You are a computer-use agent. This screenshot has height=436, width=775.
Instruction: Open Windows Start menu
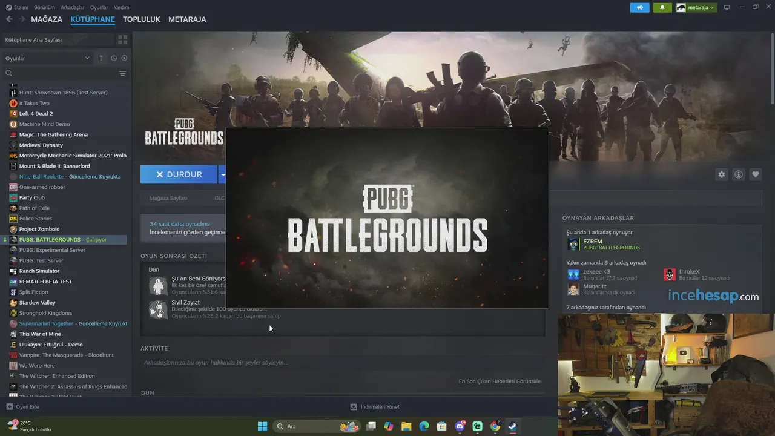(x=262, y=426)
